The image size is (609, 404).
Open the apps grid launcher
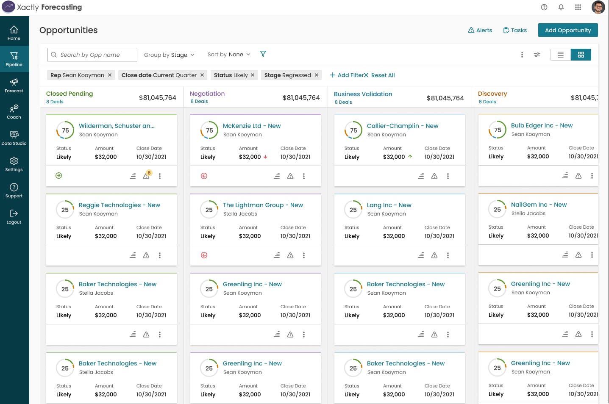click(578, 7)
